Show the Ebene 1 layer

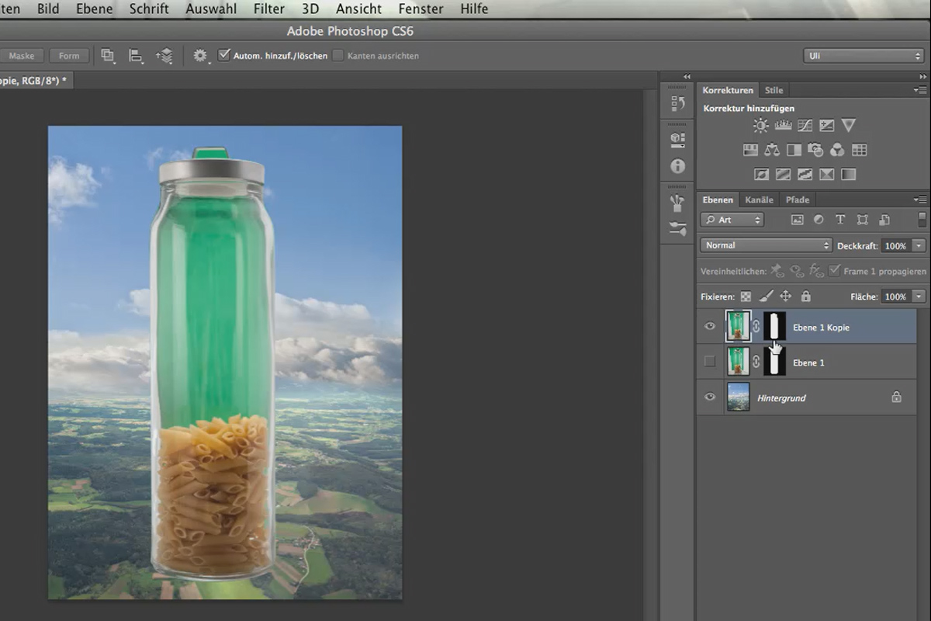709,362
